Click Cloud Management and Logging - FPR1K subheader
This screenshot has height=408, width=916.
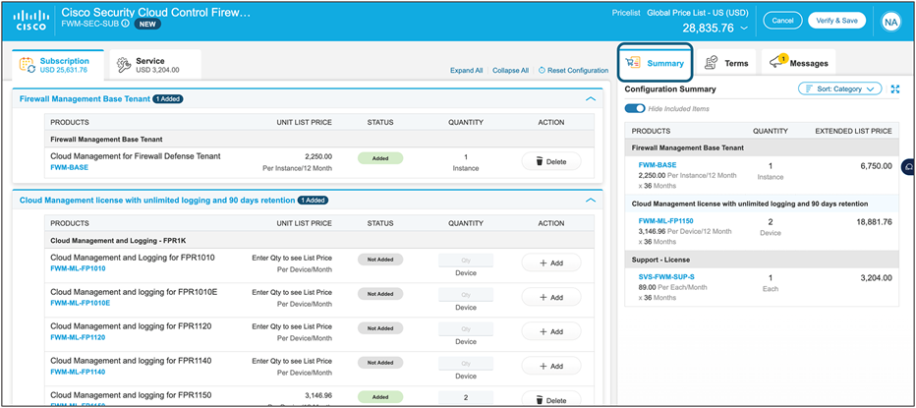pyautogui.click(x=319, y=240)
